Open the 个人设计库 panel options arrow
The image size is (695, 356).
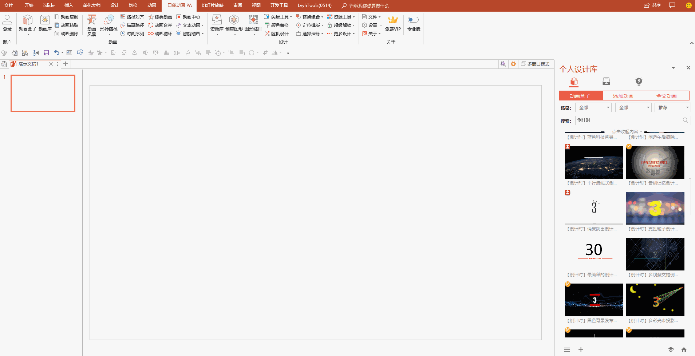[x=673, y=68]
